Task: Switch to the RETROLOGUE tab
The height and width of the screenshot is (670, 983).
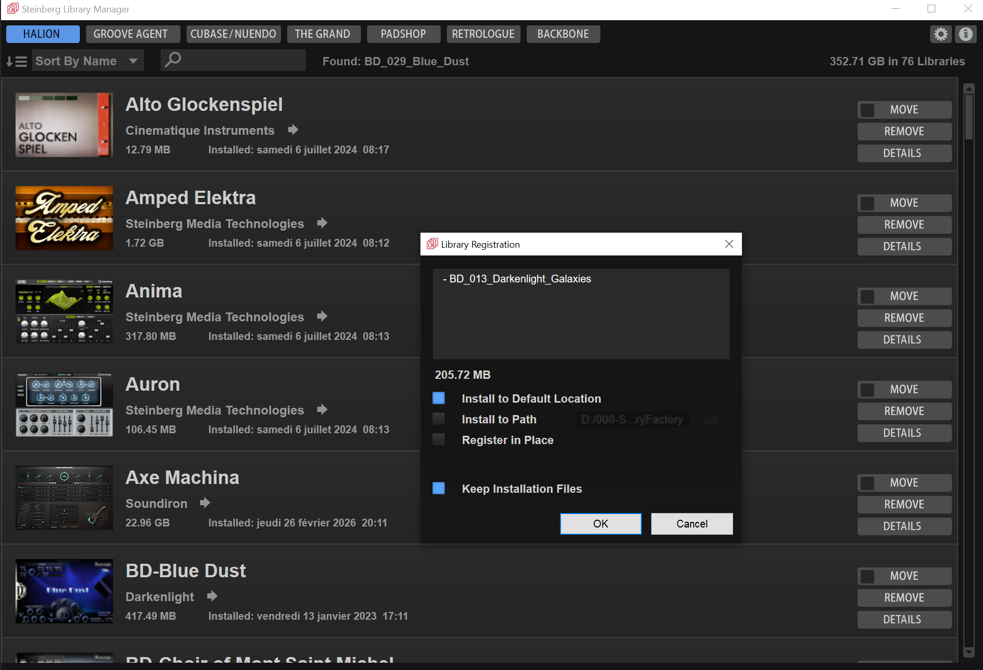Action: [483, 34]
